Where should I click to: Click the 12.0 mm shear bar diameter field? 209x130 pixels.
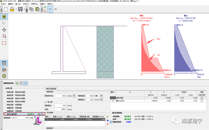pos(60,106)
